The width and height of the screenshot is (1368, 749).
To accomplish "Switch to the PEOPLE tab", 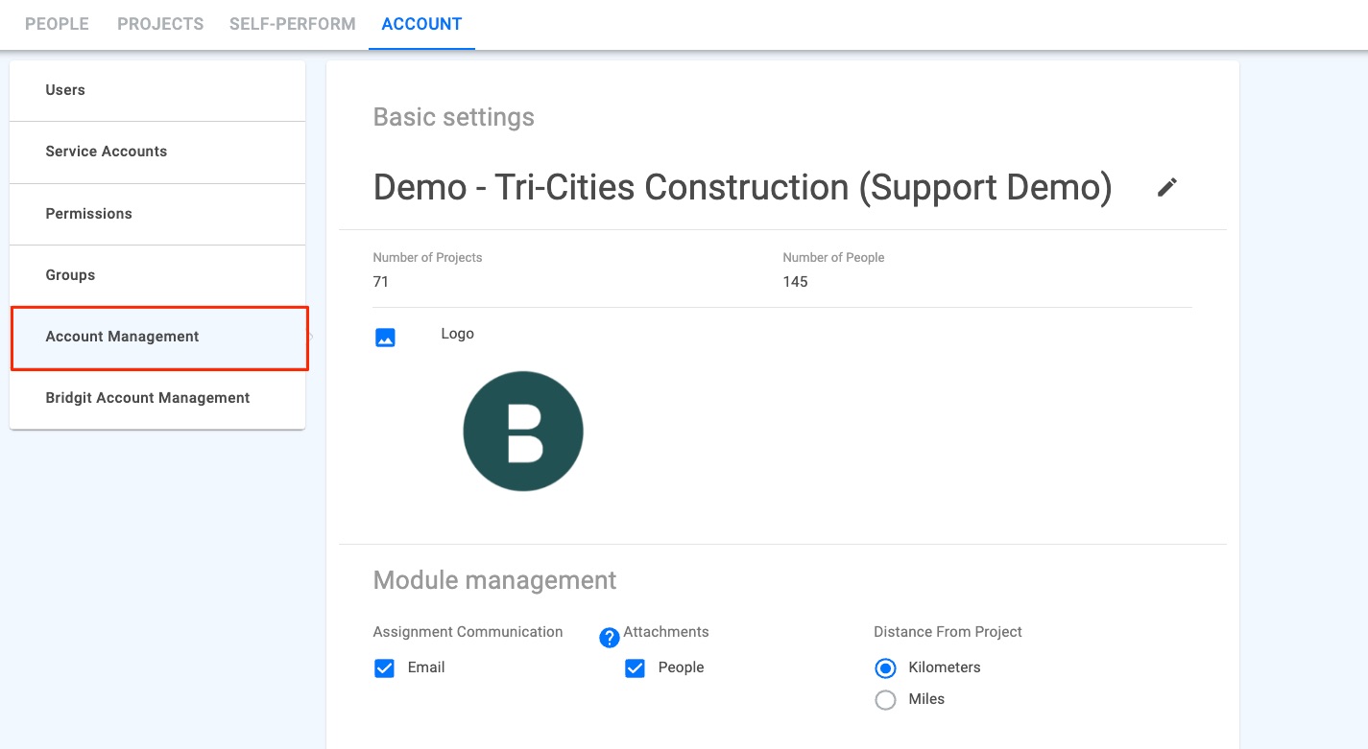I will click(57, 24).
